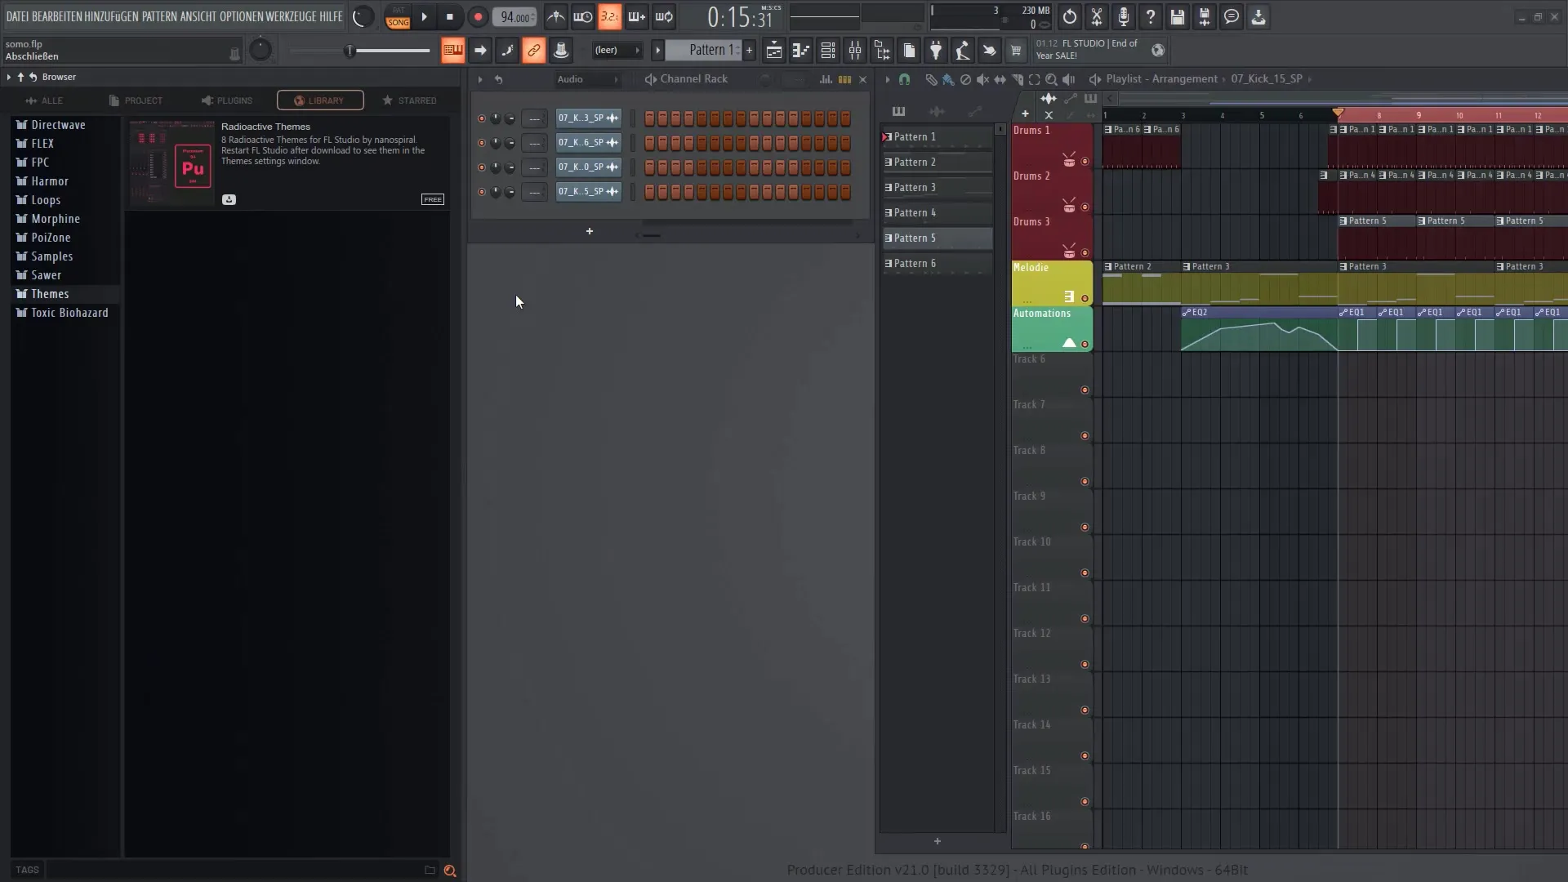Toggle the link/multilink controllers icon

click(533, 51)
